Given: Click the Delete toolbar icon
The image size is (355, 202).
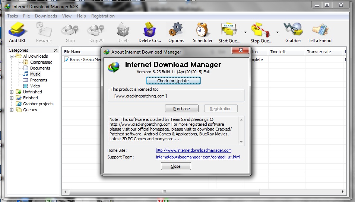Looking at the screenshot, I should click(123, 30).
